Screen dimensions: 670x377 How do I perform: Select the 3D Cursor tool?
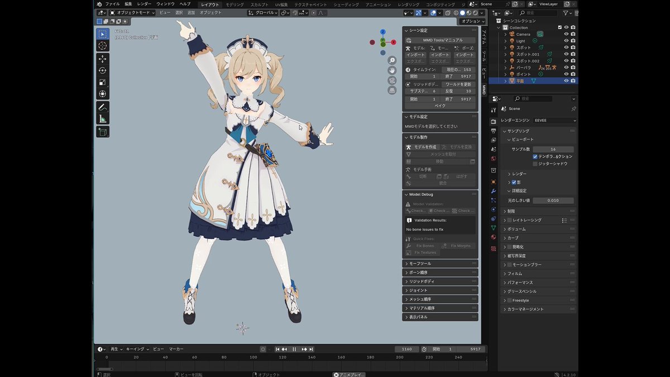103,46
